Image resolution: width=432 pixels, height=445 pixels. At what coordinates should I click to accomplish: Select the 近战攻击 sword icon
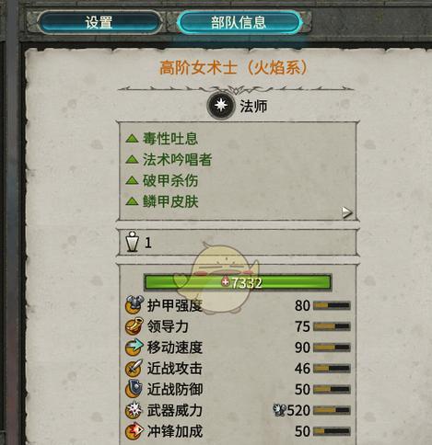(x=134, y=368)
